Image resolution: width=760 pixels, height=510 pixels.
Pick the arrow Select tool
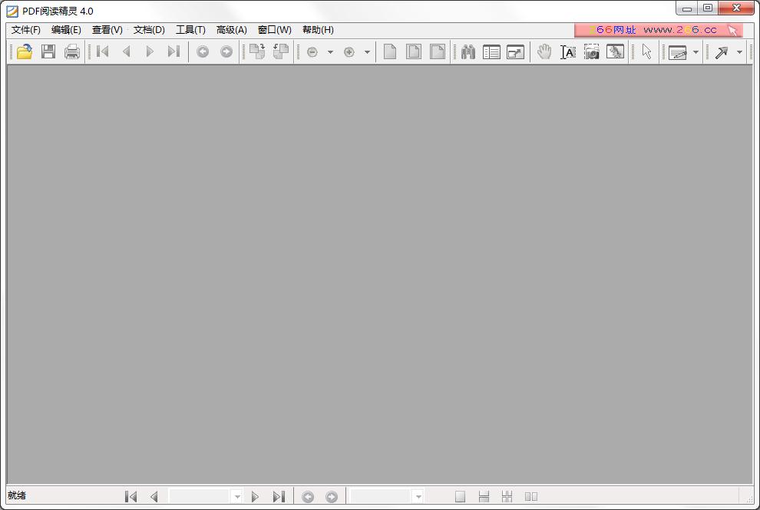point(646,51)
